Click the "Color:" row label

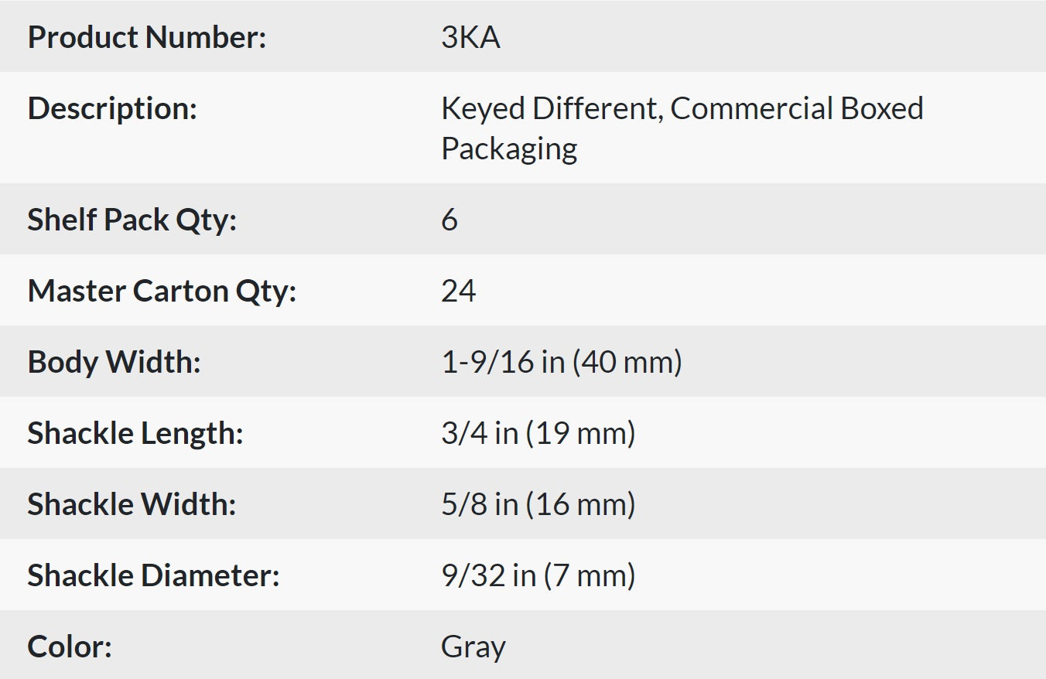tap(70, 647)
